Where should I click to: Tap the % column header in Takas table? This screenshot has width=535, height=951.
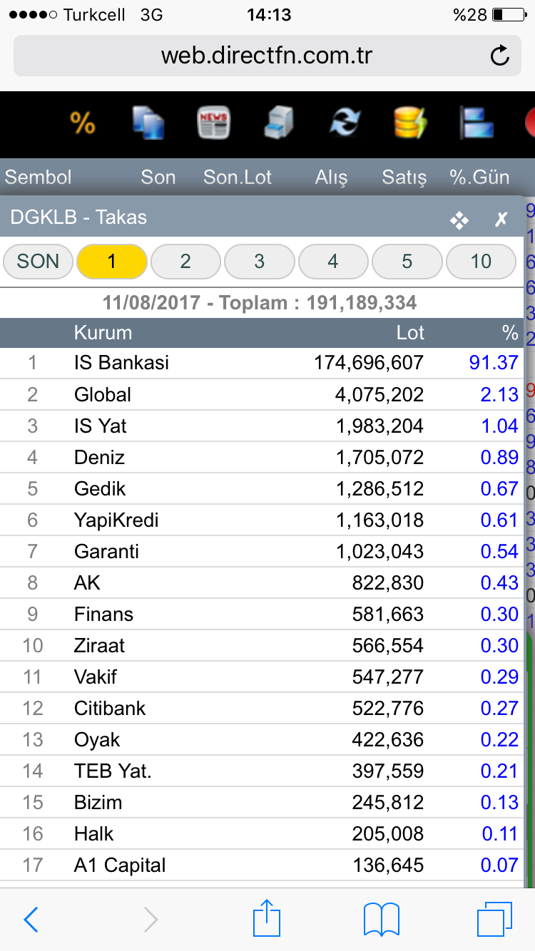point(509,333)
